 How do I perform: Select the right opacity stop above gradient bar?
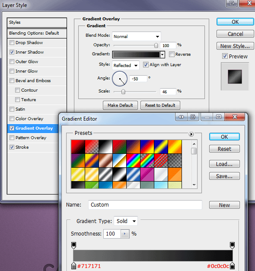[232, 245]
